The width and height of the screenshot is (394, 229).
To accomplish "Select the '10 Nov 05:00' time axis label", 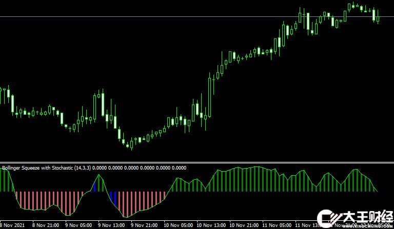I will 179,225.
